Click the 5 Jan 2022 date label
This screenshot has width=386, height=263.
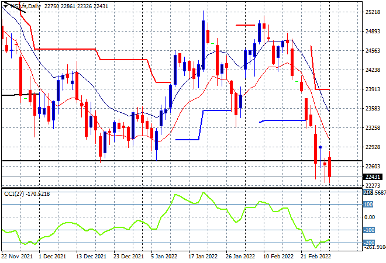[164, 257]
